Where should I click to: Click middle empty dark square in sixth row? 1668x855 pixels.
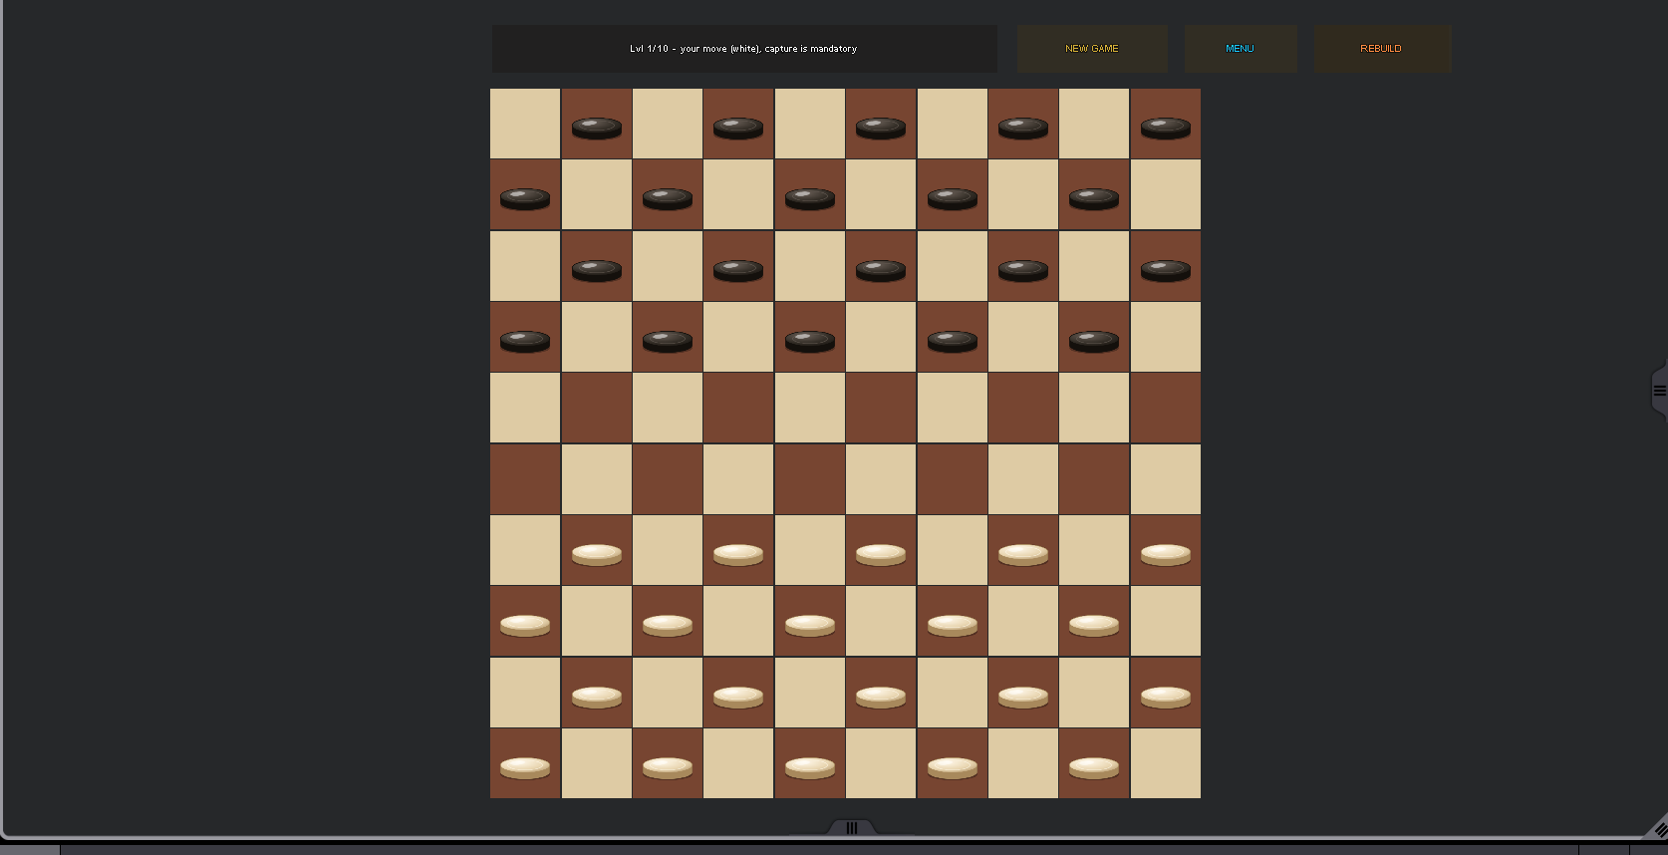click(810, 479)
